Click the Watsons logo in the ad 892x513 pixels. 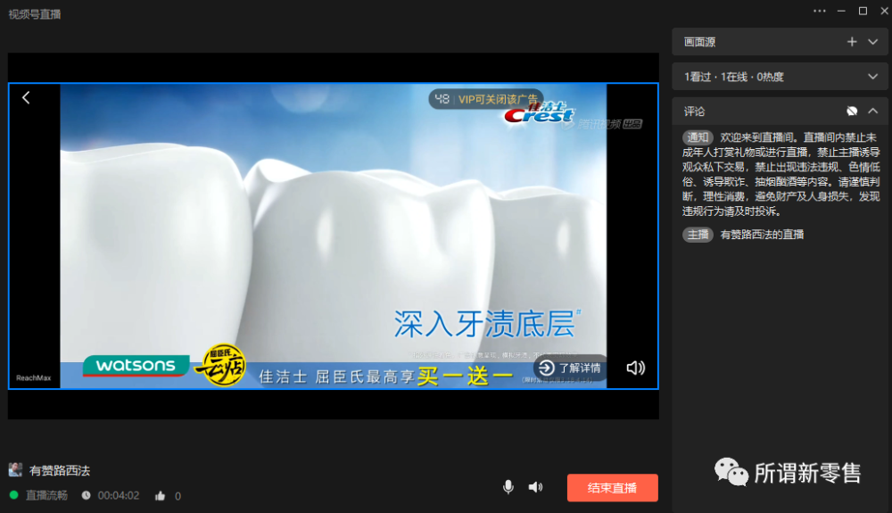[x=136, y=365]
